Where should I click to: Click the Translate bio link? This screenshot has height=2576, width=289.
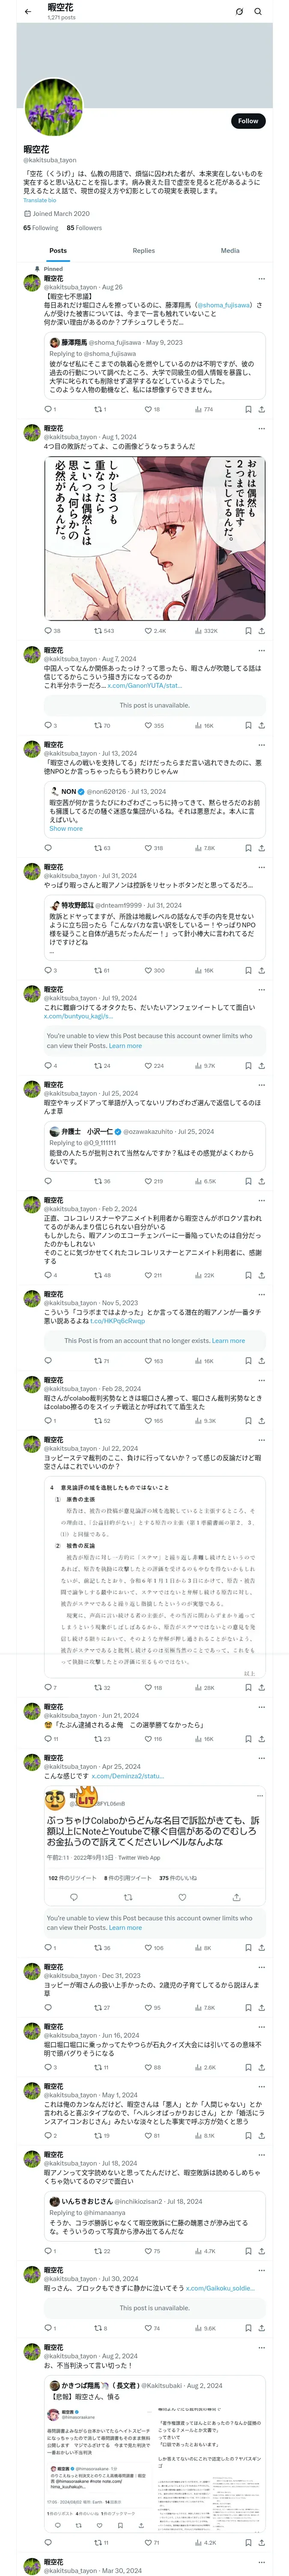coord(40,200)
